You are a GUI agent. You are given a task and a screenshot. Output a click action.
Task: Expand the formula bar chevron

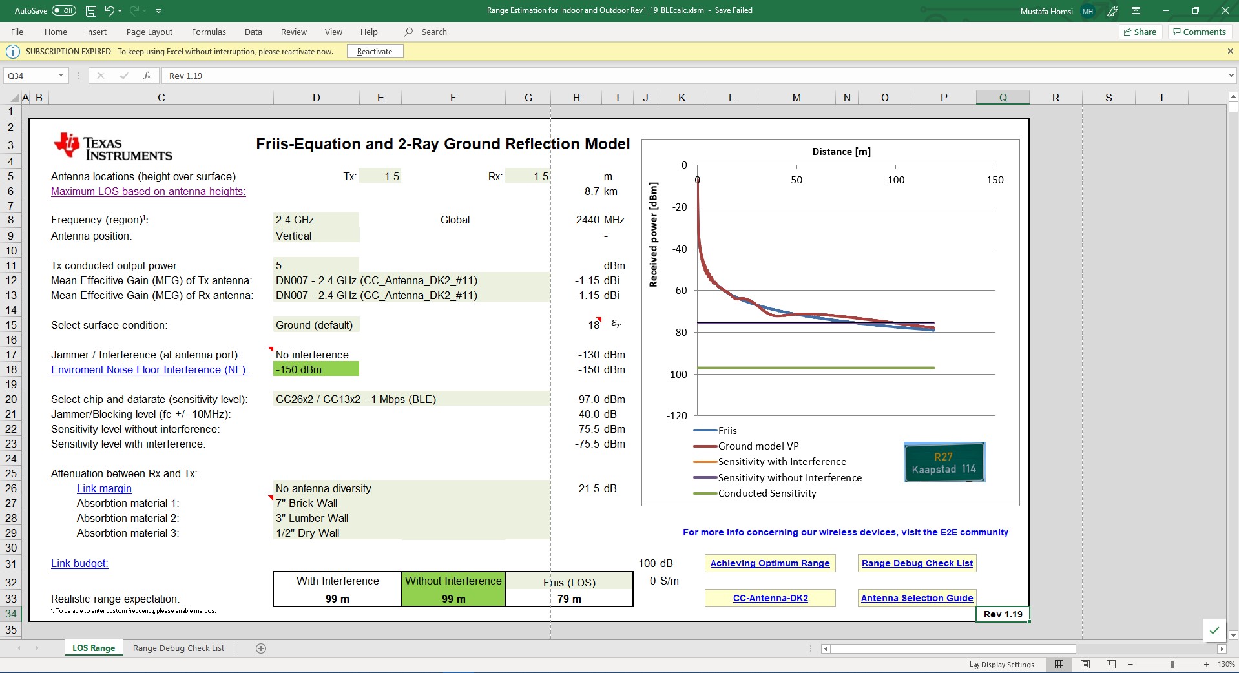(x=1231, y=76)
